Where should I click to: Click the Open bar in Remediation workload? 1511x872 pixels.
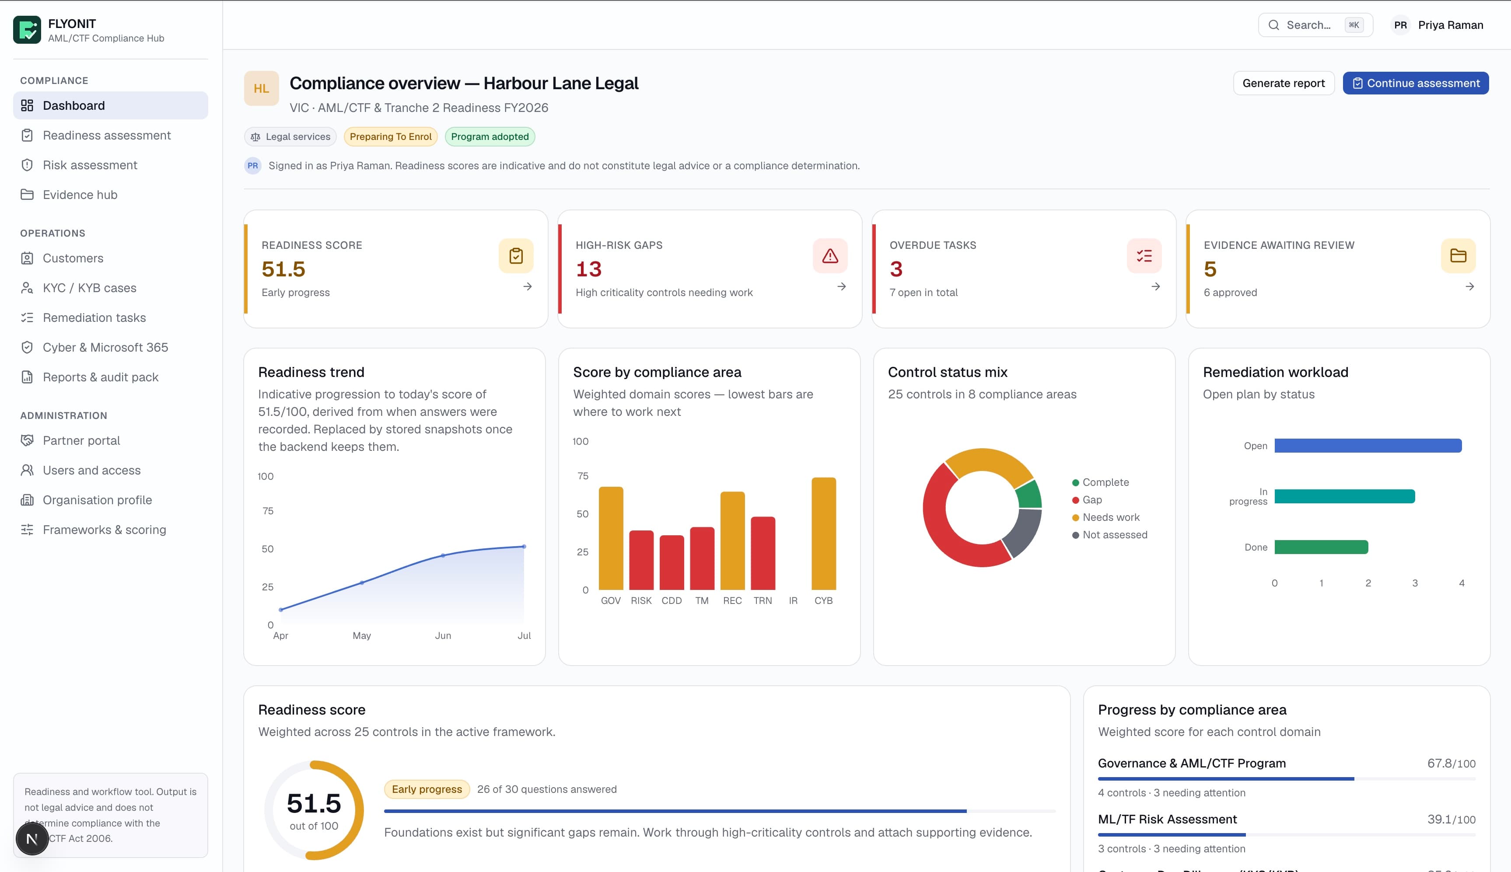(1368, 446)
